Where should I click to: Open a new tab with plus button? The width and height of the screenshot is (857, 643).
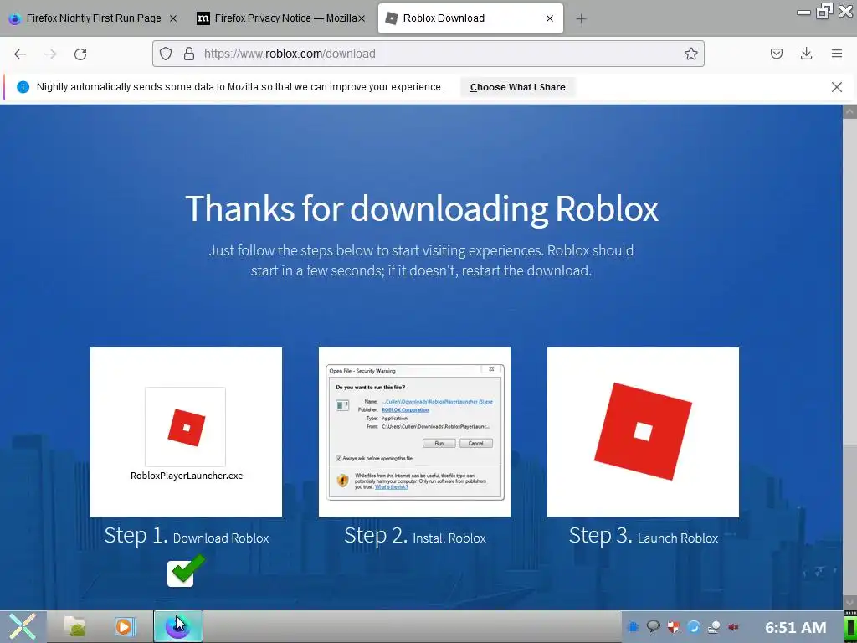tap(581, 19)
